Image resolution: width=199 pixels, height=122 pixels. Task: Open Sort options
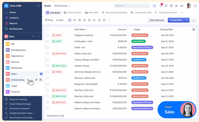(60, 20)
